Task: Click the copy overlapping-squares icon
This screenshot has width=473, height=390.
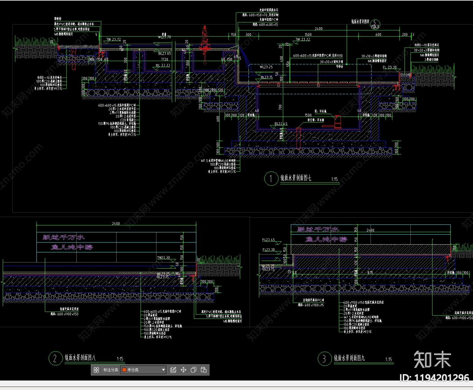Action: [194, 370]
